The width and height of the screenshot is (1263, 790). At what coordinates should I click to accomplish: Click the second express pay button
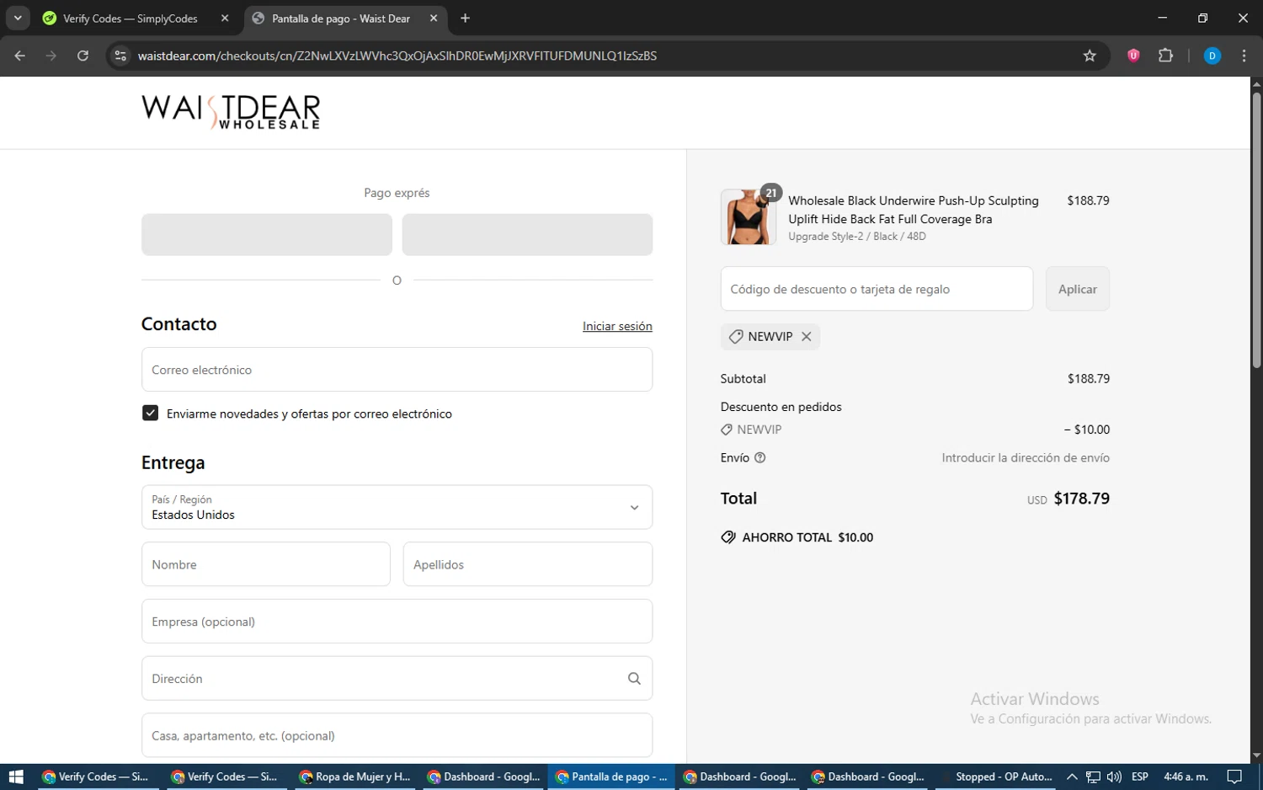527,234
